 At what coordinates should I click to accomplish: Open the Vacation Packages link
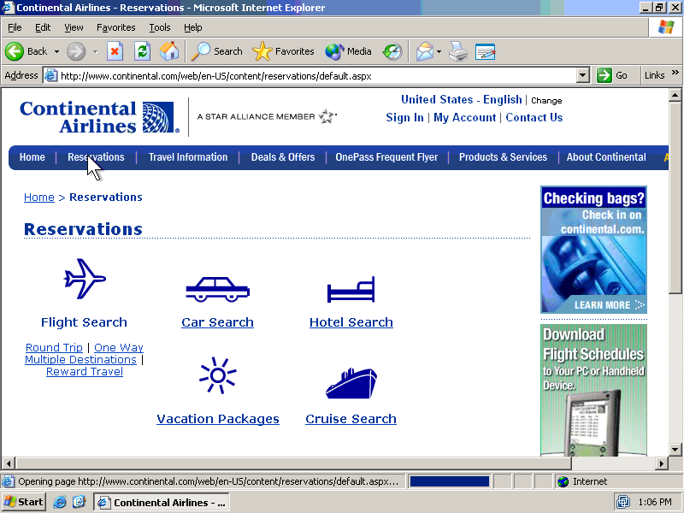(x=218, y=419)
